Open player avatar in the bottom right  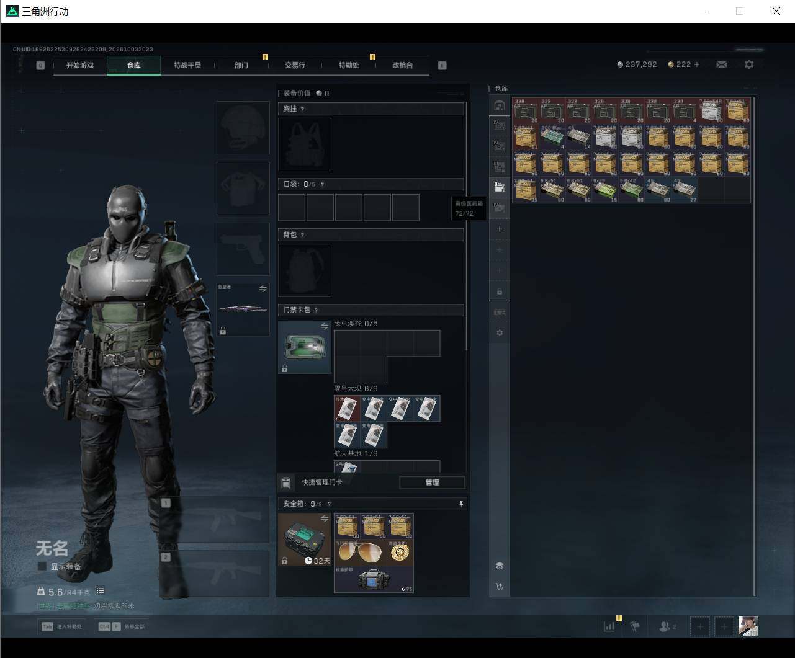(x=748, y=626)
